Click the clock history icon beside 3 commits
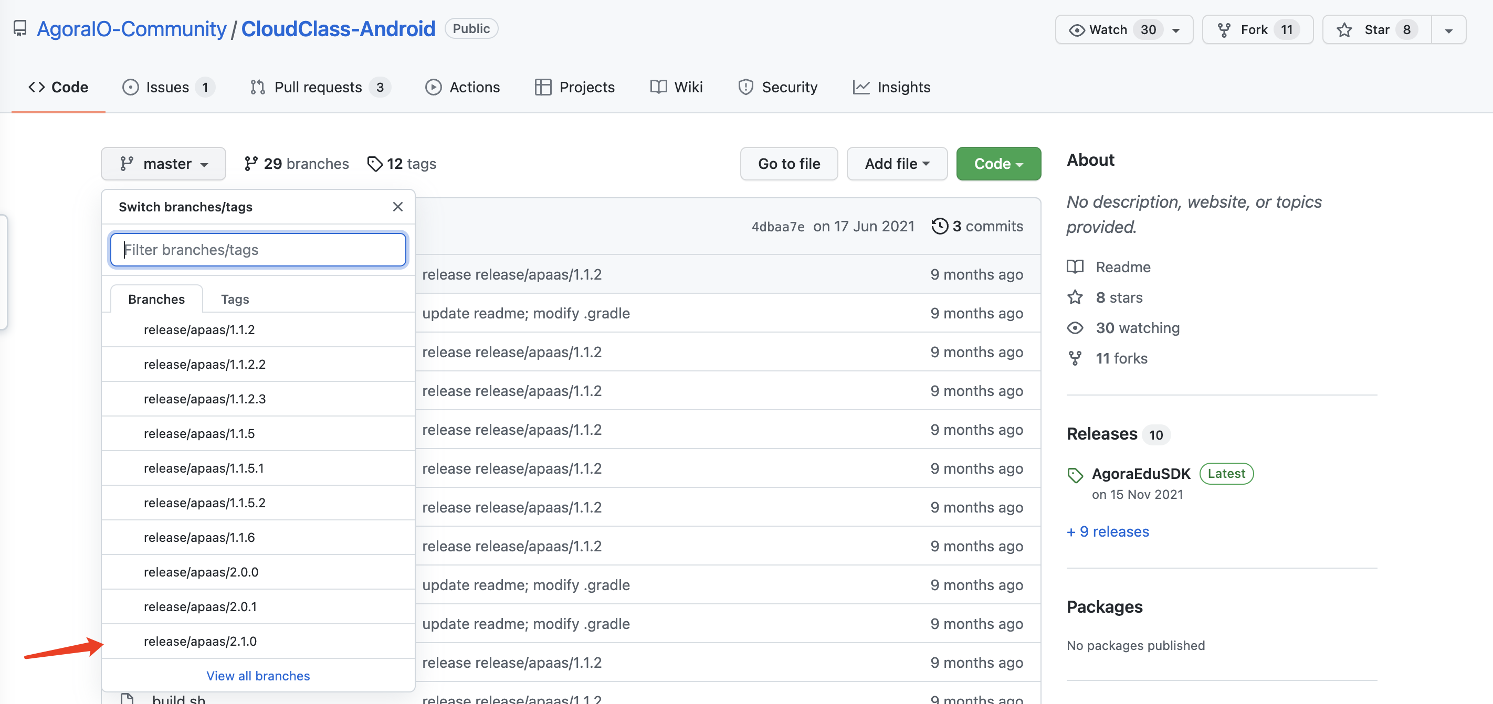Screen dimensions: 1493x704 tap(940, 227)
